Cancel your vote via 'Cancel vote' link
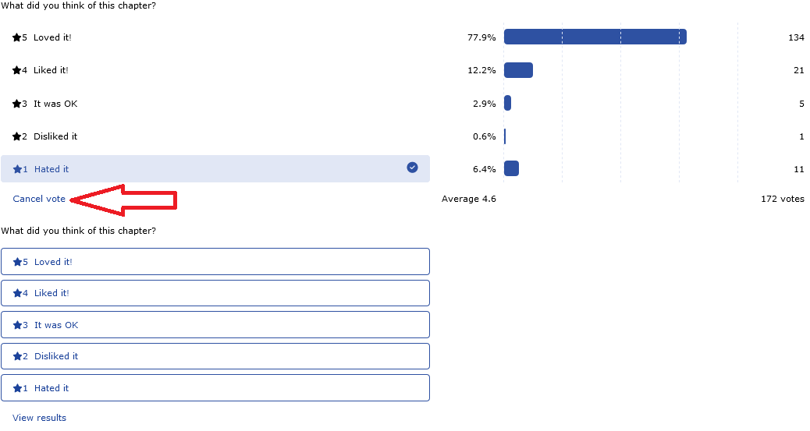The image size is (810, 431). [x=39, y=199]
